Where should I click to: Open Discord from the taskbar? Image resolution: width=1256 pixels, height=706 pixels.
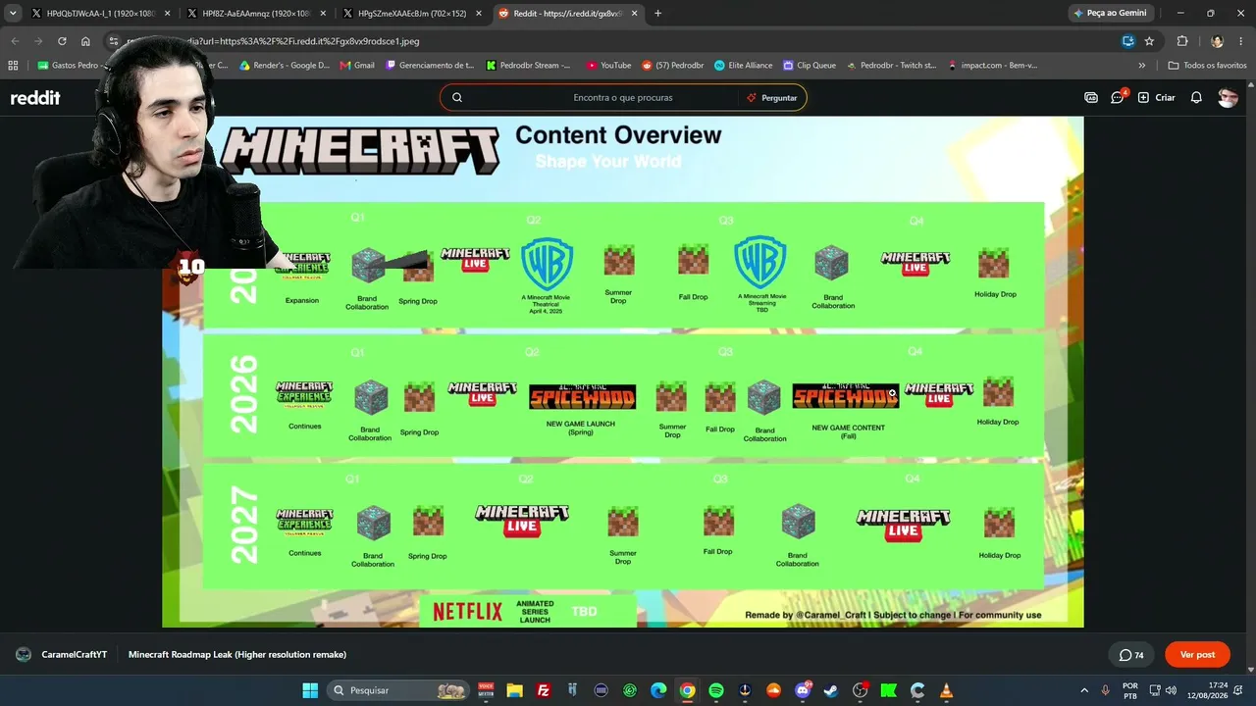(x=803, y=690)
